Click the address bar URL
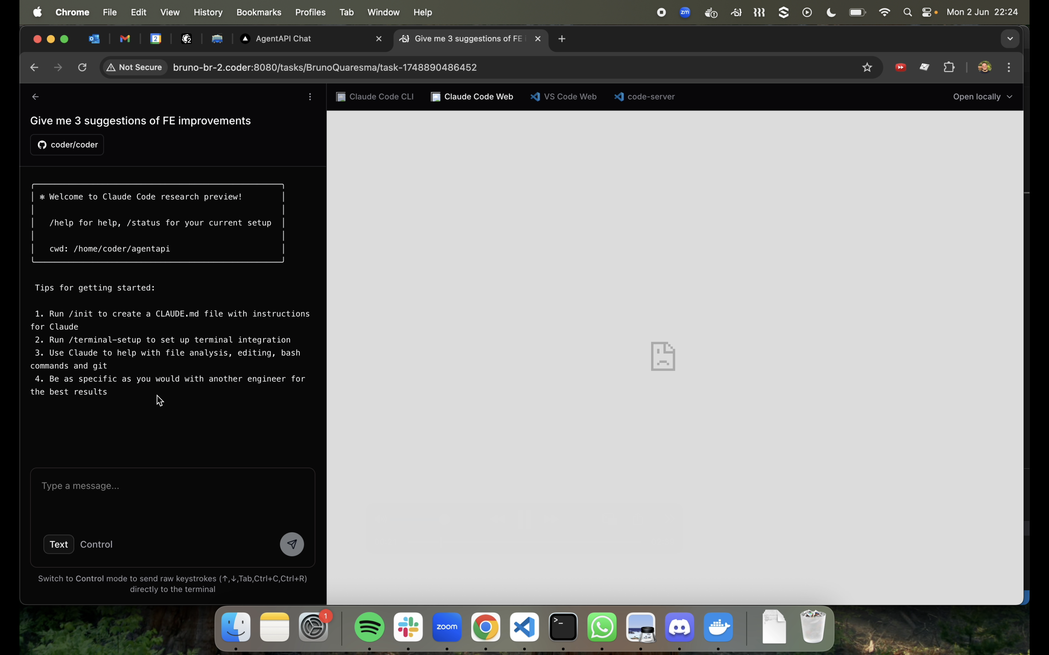Viewport: 1049px width, 655px height. pyautogui.click(x=325, y=68)
